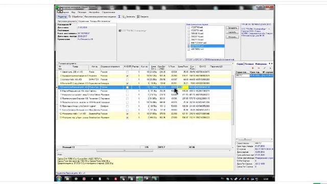Image resolution: width=327 pixels, height=184 pixels.
Task: Sort by the Изгот. column header
Action: tap(95, 67)
